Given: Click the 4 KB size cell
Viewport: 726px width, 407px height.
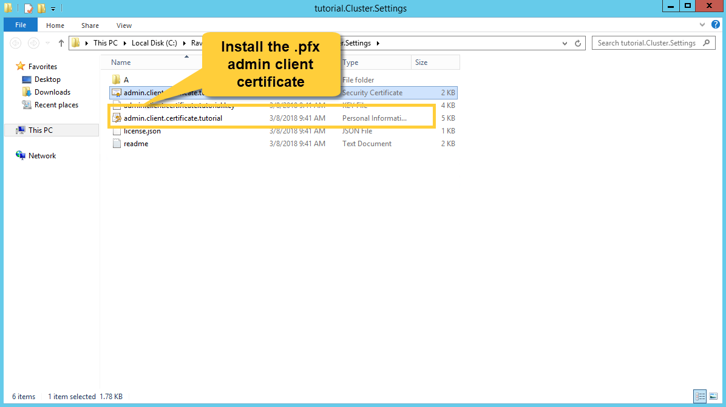Looking at the screenshot, I should [x=448, y=106].
